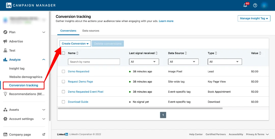Click the Account settings gear icon
The image size is (275, 139).
click(5, 119)
